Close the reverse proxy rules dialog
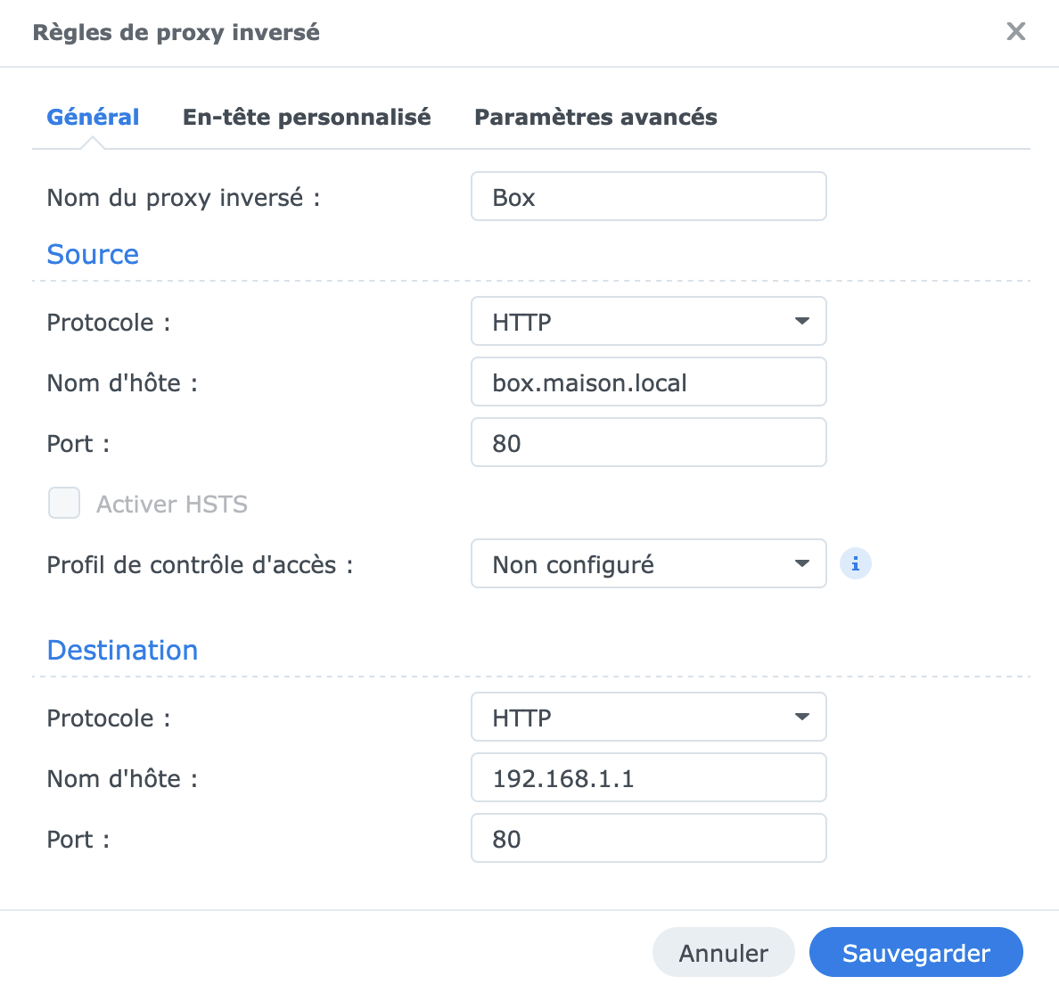Image resolution: width=1059 pixels, height=993 pixels. point(1015,32)
